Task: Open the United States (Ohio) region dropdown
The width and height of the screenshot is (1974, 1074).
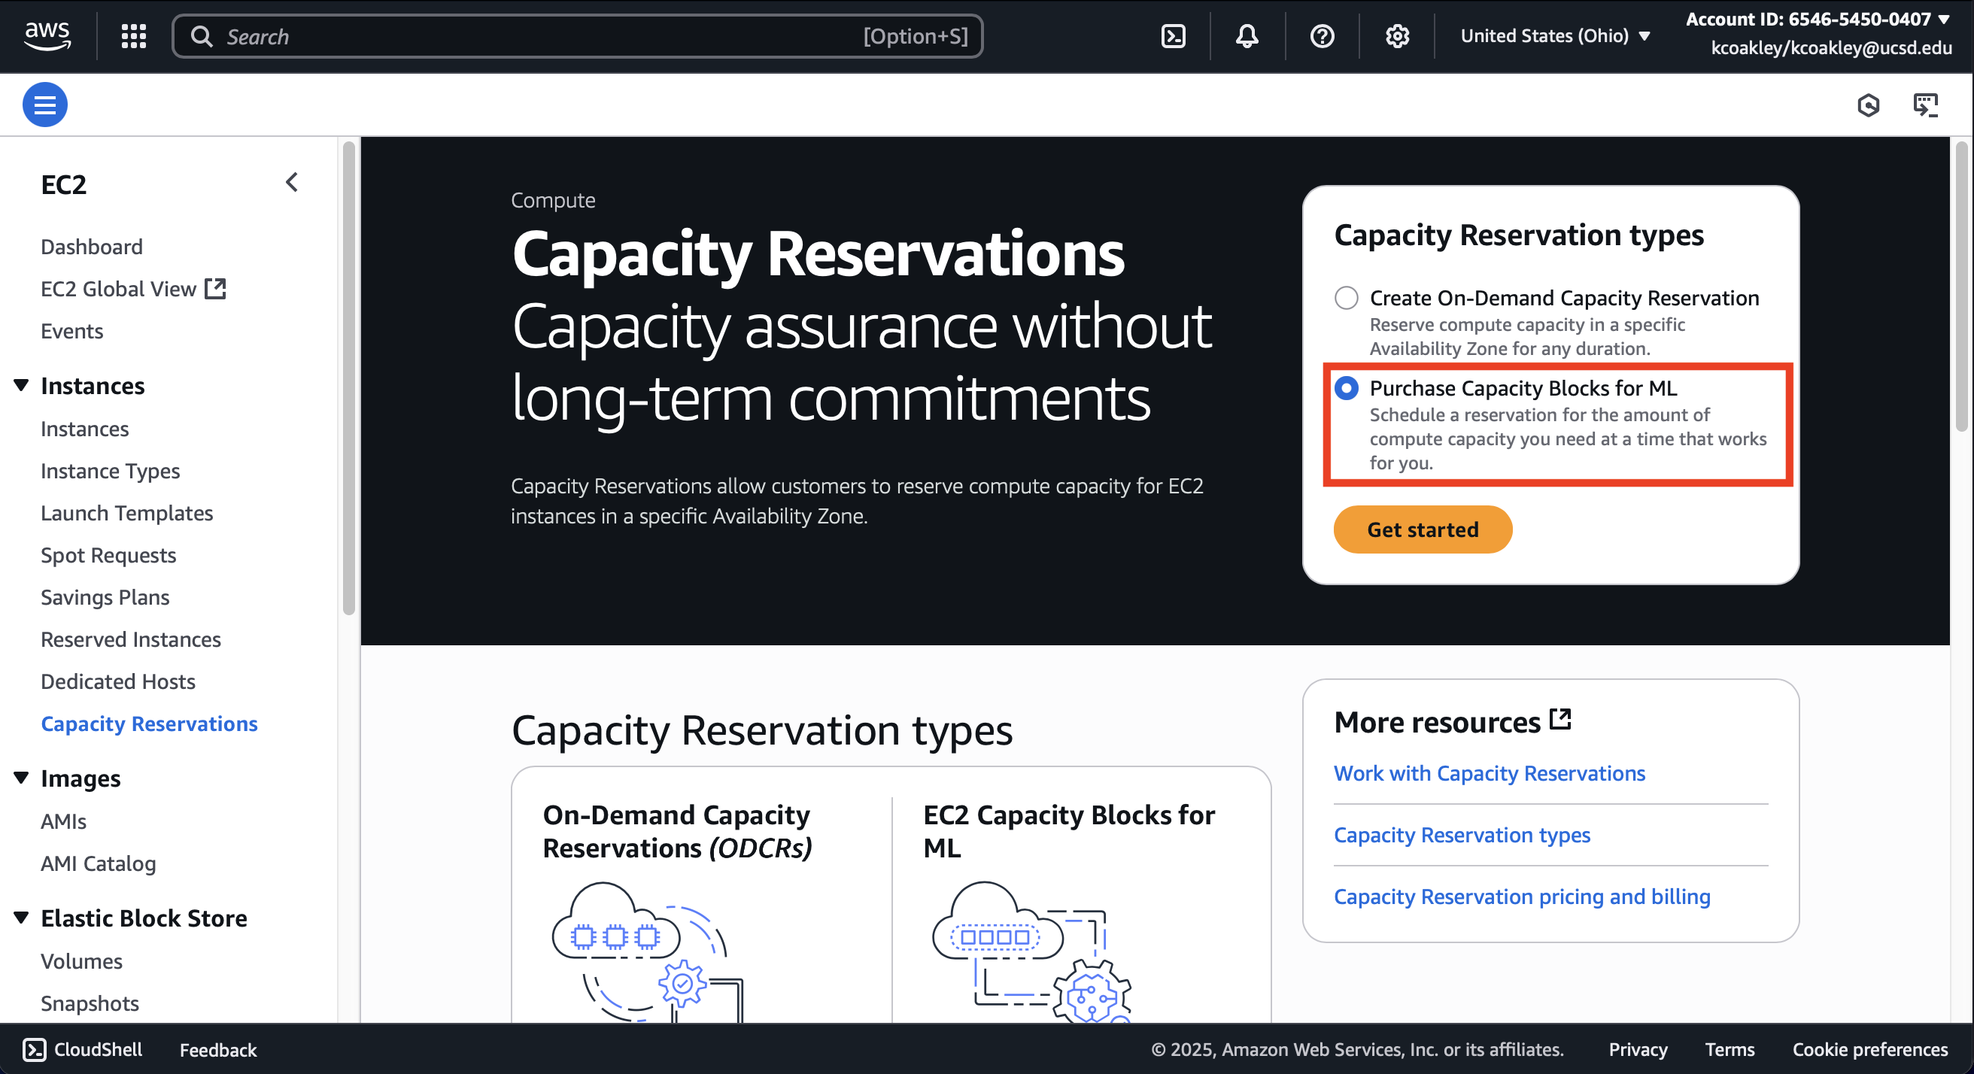Action: [1554, 36]
